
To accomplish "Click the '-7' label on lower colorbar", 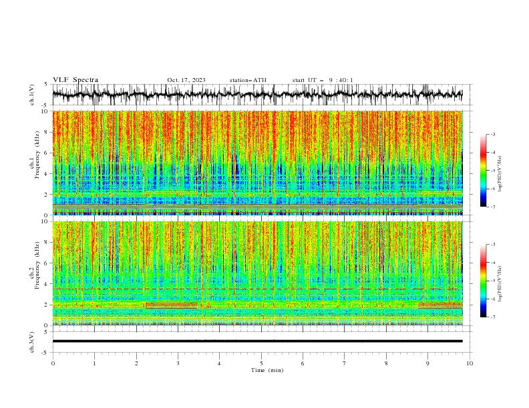I will coord(492,317).
